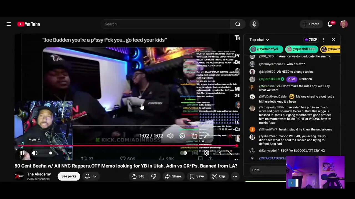Viewport: 355px width, 199px height.
Task: Open The Akademy channel name link
Action: coord(39,174)
